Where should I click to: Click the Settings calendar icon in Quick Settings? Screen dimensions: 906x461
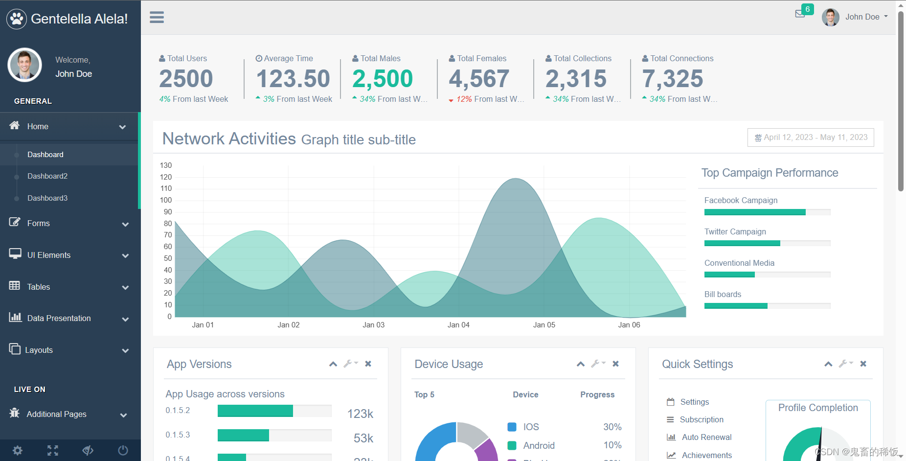(x=671, y=402)
